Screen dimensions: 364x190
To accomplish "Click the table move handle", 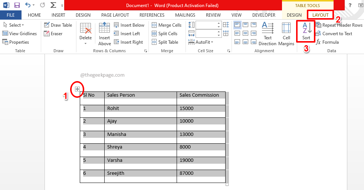I will pyautogui.click(x=77, y=89).
